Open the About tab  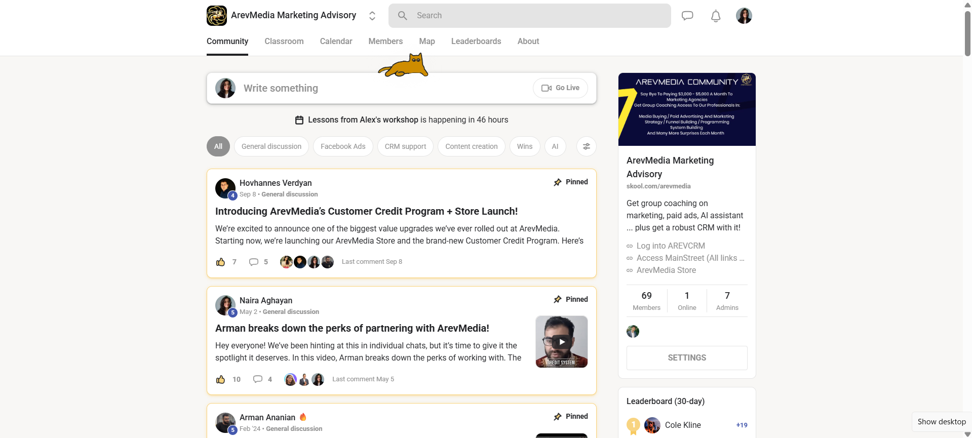[528, 42]
